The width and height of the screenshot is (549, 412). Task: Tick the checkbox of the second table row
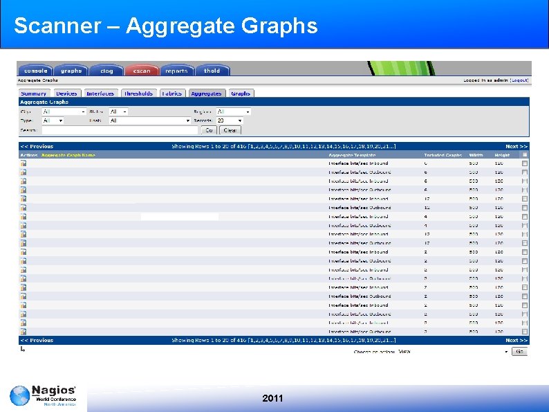[525, 172]
